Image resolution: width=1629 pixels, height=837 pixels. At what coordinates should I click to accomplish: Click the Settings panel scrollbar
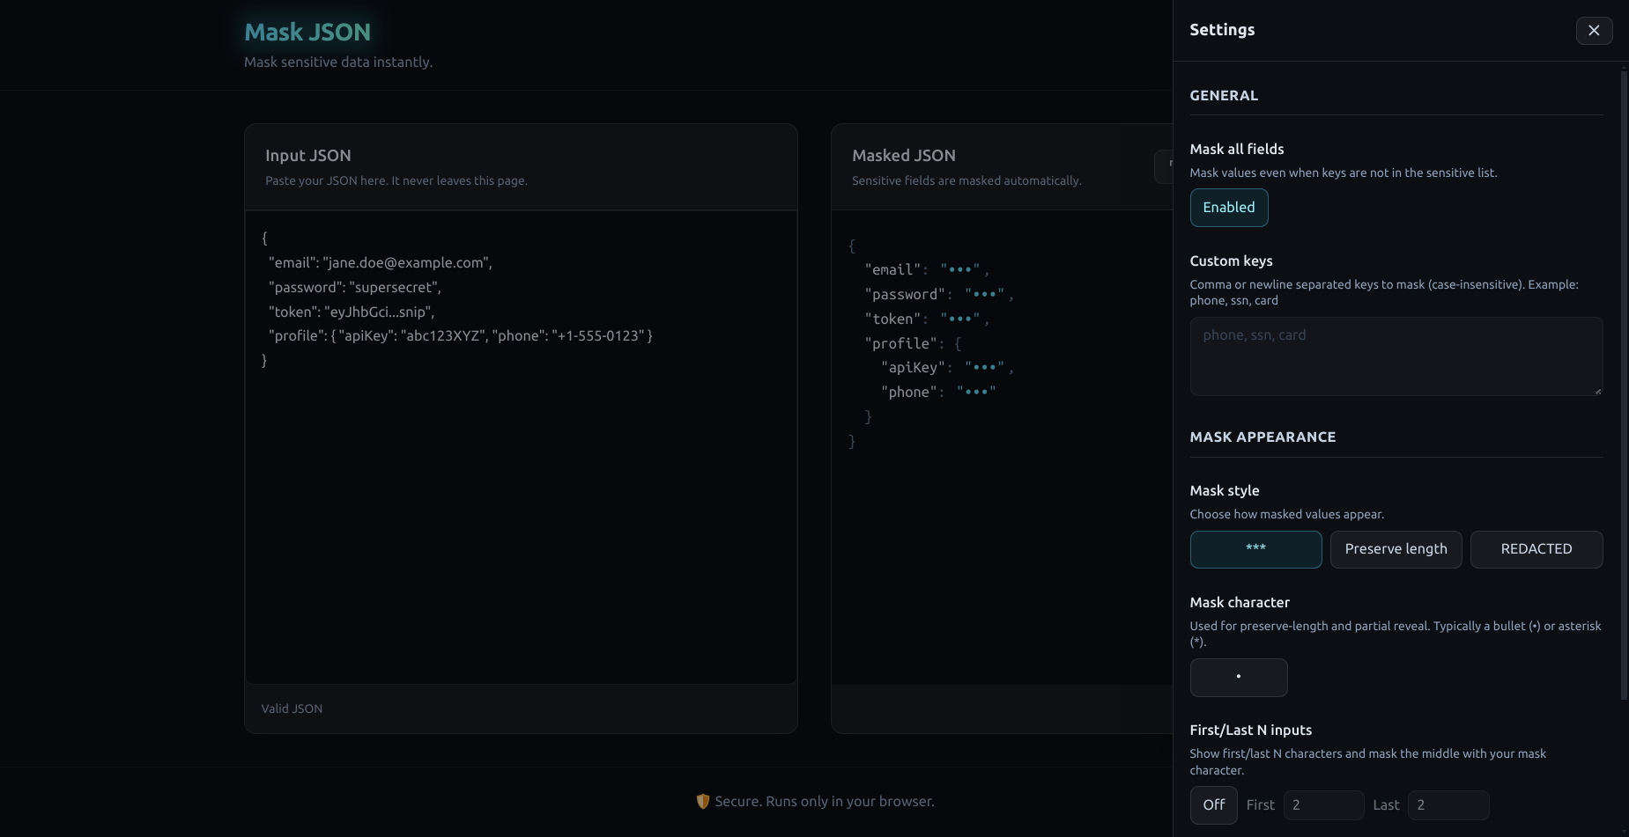[1624, 385]
